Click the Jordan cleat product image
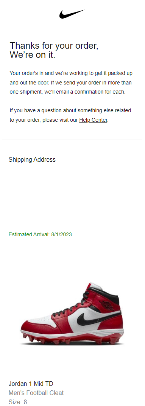The image size is (145, 406). coord(72,314)
